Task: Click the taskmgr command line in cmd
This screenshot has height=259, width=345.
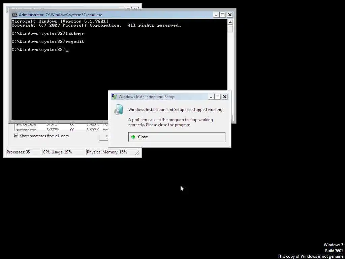Action: (48, 33)
